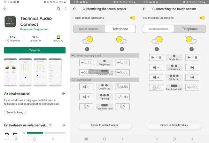Viewport: 209px width, 143px height.
Task: Open ratings info icon next to Értékelések
Action: click(x=50, y=125)
